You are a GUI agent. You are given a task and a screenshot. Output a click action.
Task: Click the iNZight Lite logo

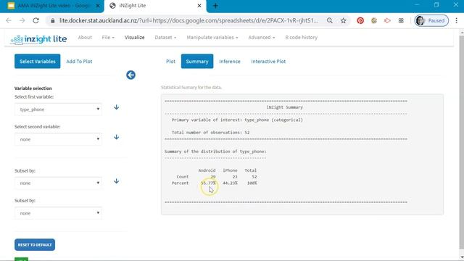38,38
